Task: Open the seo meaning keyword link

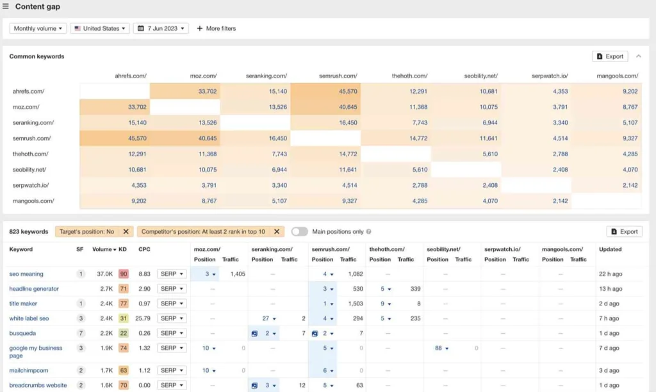Action: tap(26, 274)
